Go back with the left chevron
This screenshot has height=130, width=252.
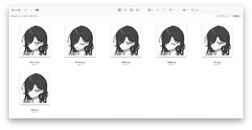pyautogui.click(x=26, y=10)
